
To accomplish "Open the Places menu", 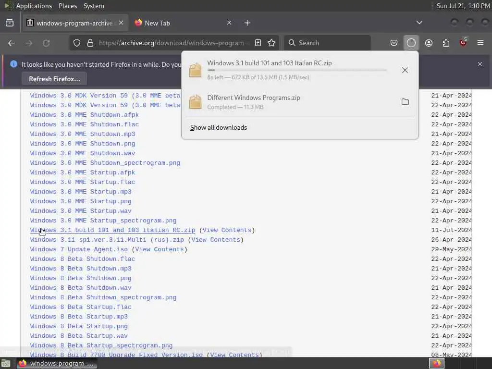I will coord(68,6).
